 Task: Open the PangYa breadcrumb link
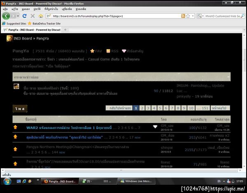point(42,38)
